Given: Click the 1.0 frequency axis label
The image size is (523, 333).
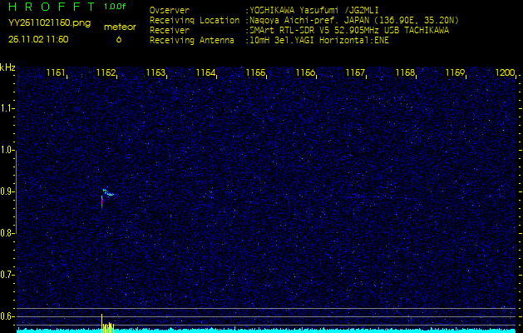Looking at the screenshot, I should pyautogui.click(x=7, y=150).
